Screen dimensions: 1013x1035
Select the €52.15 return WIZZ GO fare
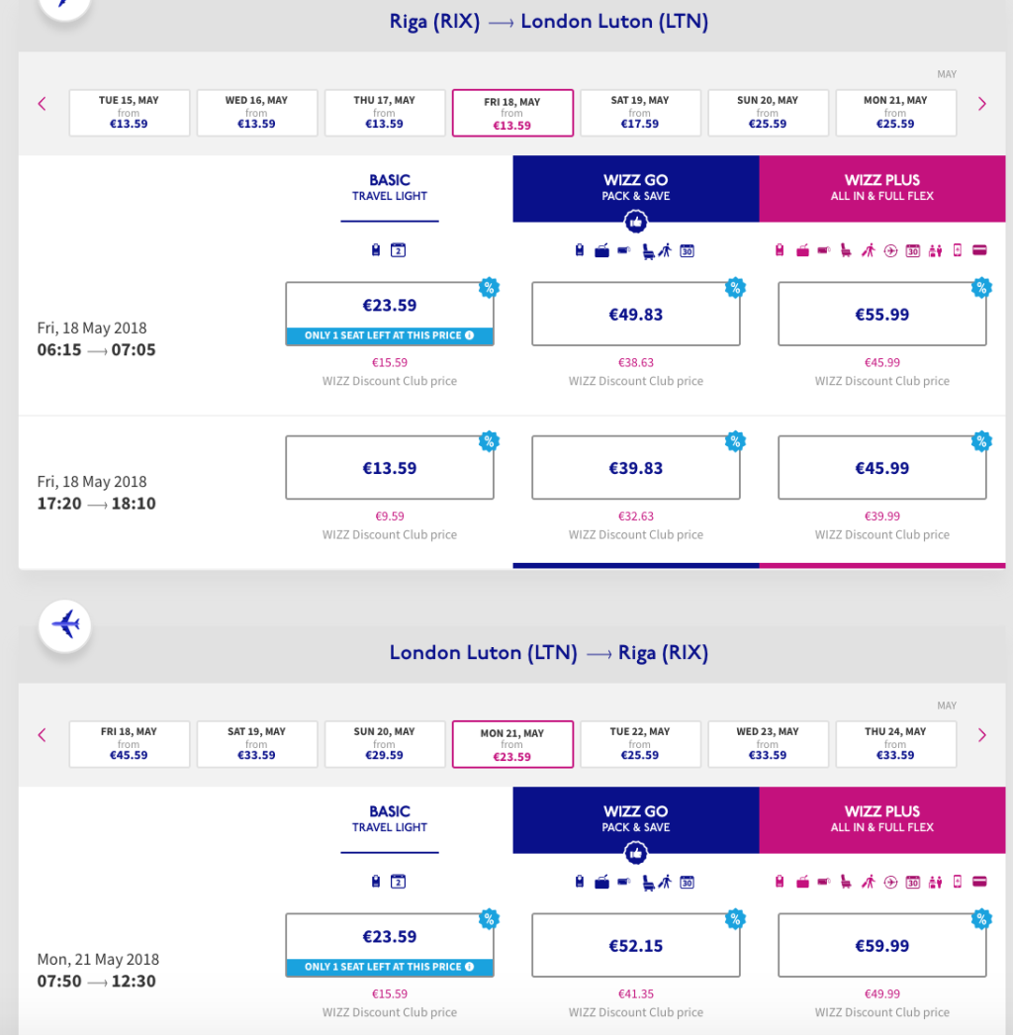pos(635,946)
